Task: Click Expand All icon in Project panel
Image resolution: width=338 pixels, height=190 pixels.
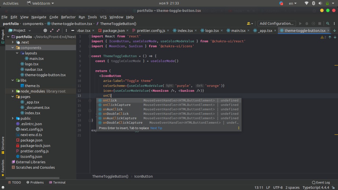Action: (52, 30)
